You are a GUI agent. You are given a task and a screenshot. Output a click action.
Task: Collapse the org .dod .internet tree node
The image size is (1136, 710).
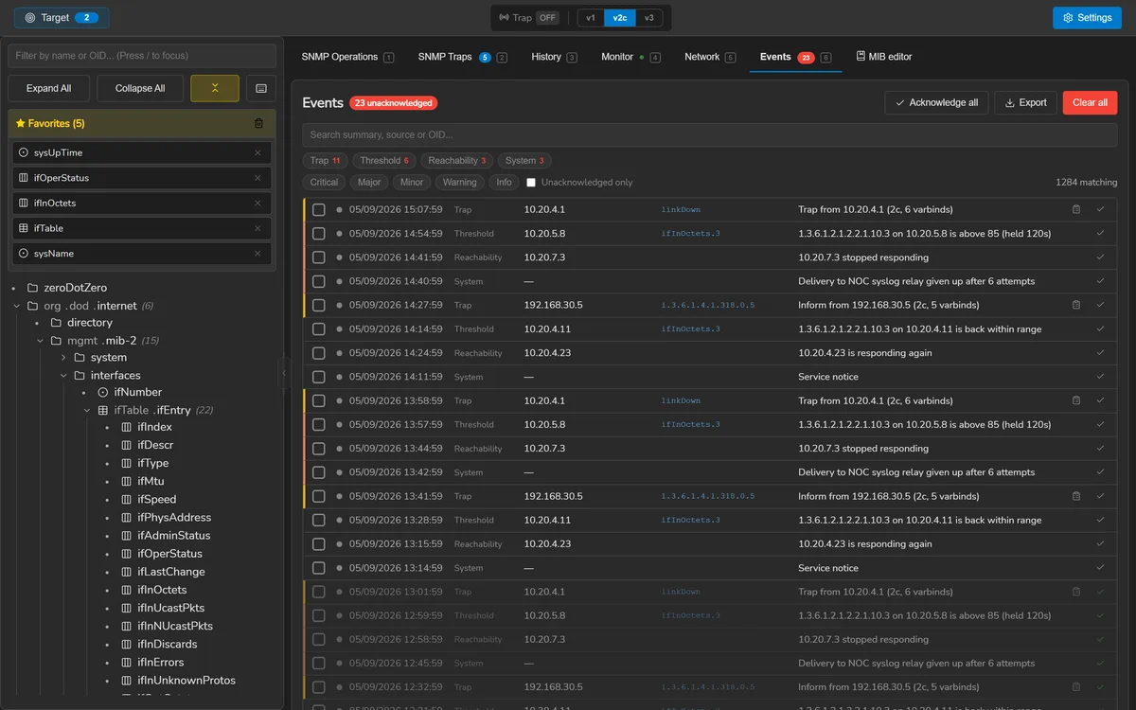click(17, 306)
